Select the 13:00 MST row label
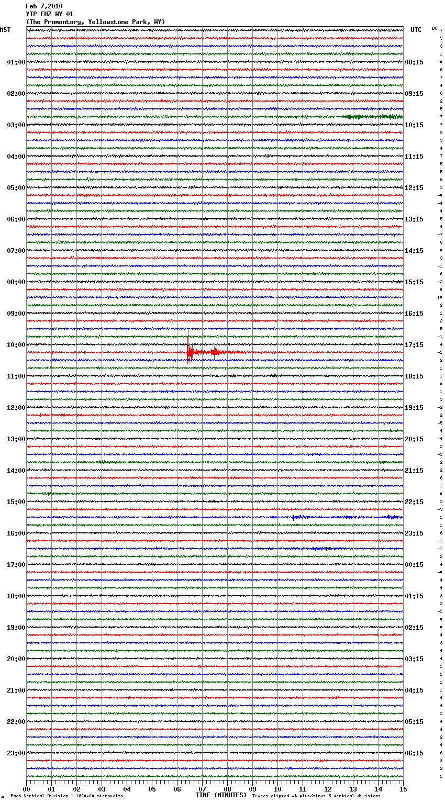This screenshot has height=803, width=445. tap(16, 439)
